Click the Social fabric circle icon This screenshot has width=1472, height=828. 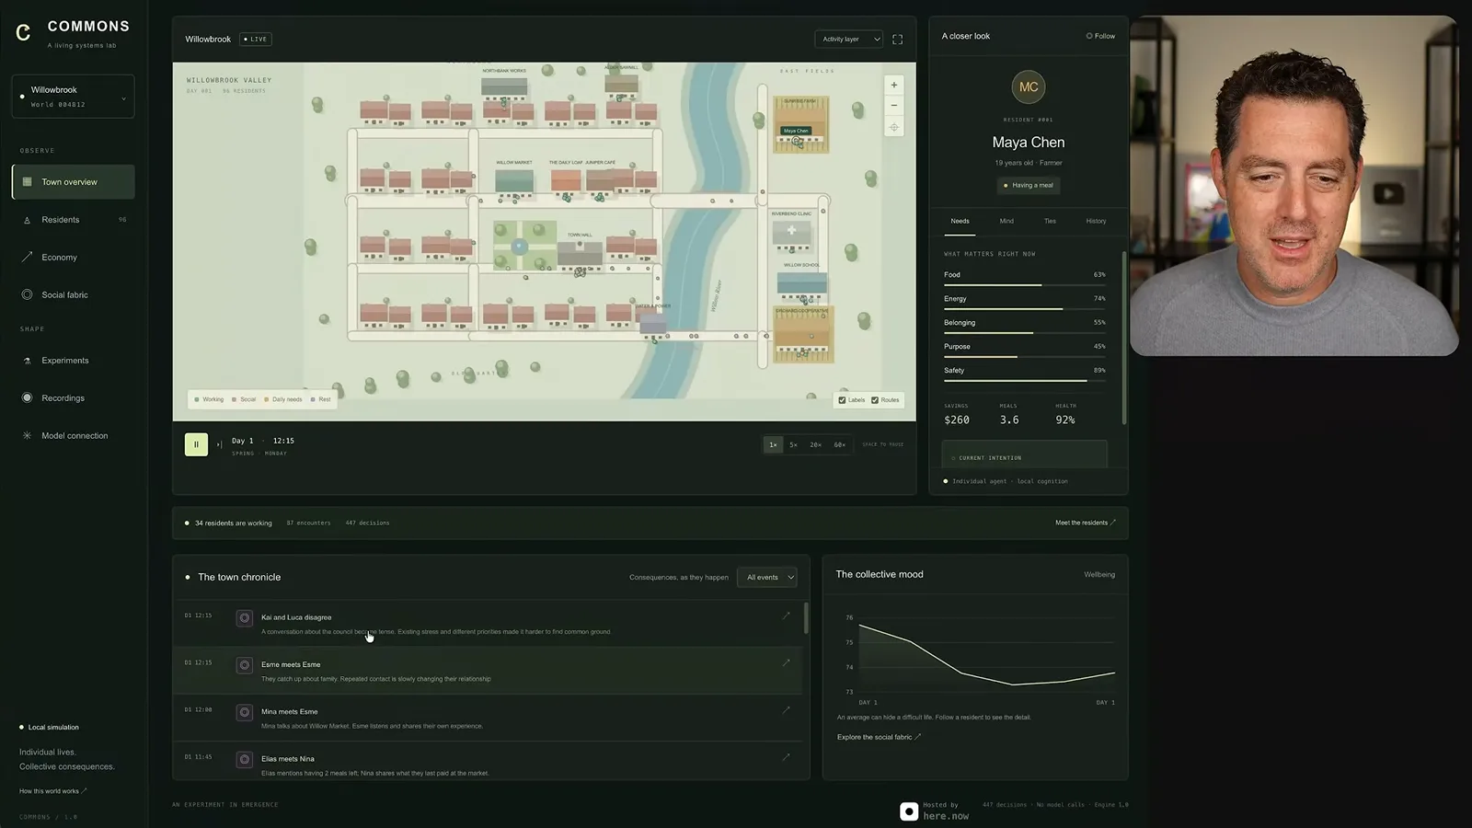click(x=27, y=295)
